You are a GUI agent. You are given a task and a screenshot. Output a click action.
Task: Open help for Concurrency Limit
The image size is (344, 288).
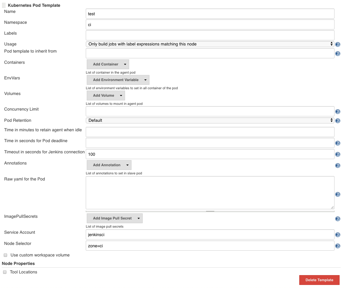(338, 112)
